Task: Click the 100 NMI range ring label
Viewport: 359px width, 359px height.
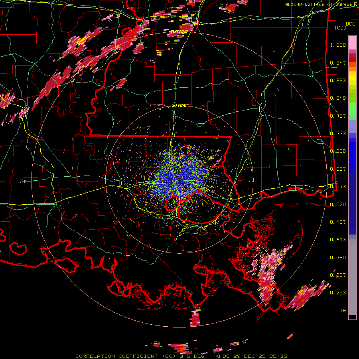Action: click(179, 32)
